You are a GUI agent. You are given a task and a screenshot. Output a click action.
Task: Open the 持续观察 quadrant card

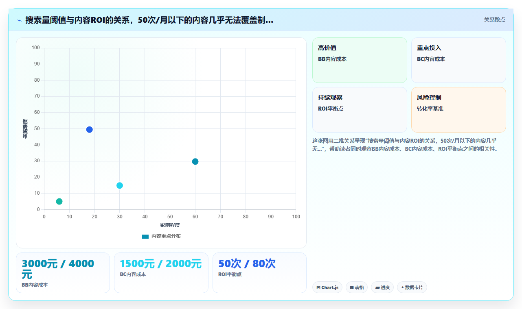pyautogui.click(x=360, y=110)
